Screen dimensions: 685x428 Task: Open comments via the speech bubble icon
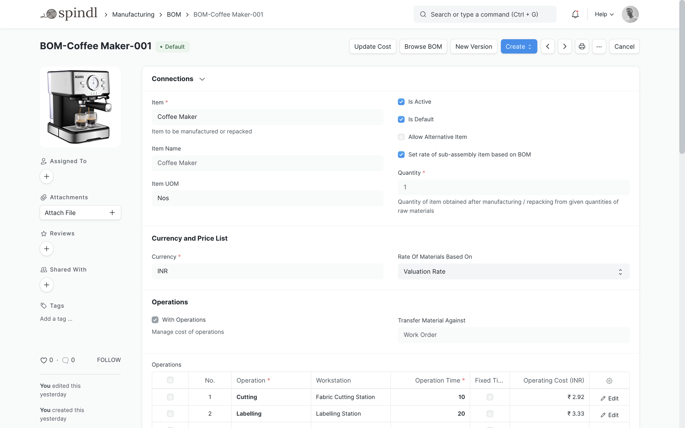tap(66, 360)
